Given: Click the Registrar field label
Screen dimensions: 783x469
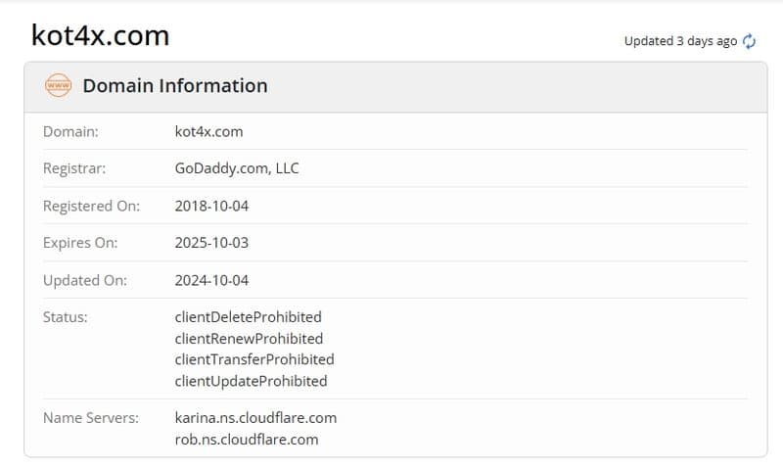Looking at the screenshot, I should (74, 168).
